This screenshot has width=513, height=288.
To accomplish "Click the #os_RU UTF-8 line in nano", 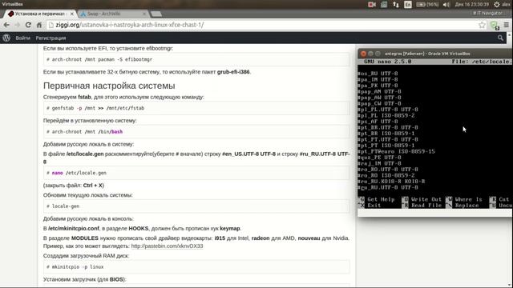I will tap(378, 74).
